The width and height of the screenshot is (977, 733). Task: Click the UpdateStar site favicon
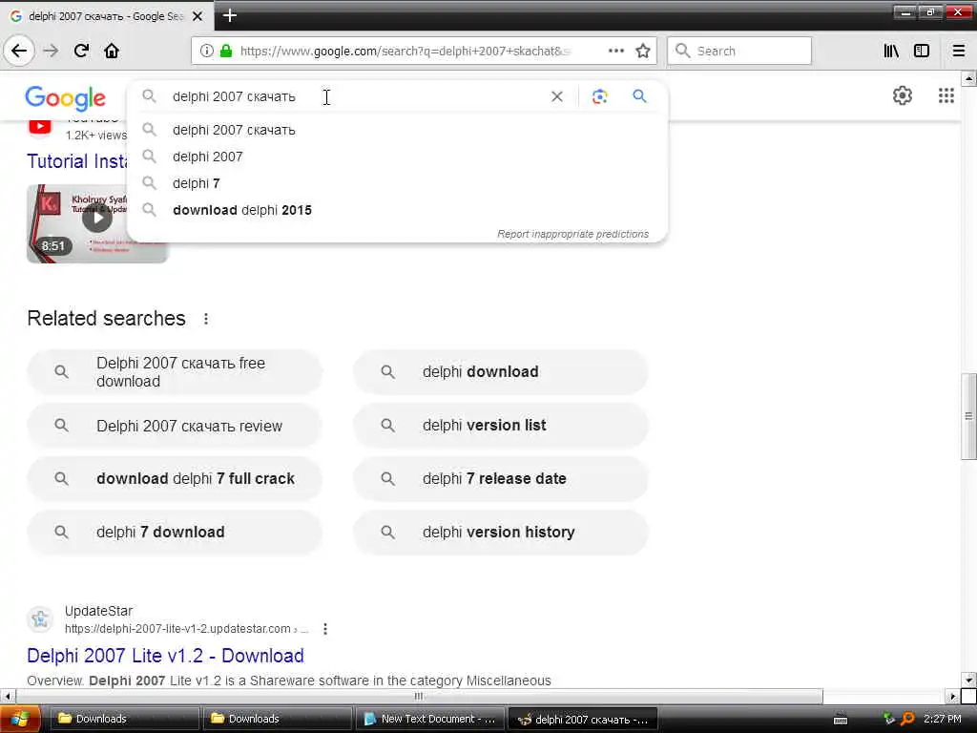[x=40, y=618]
